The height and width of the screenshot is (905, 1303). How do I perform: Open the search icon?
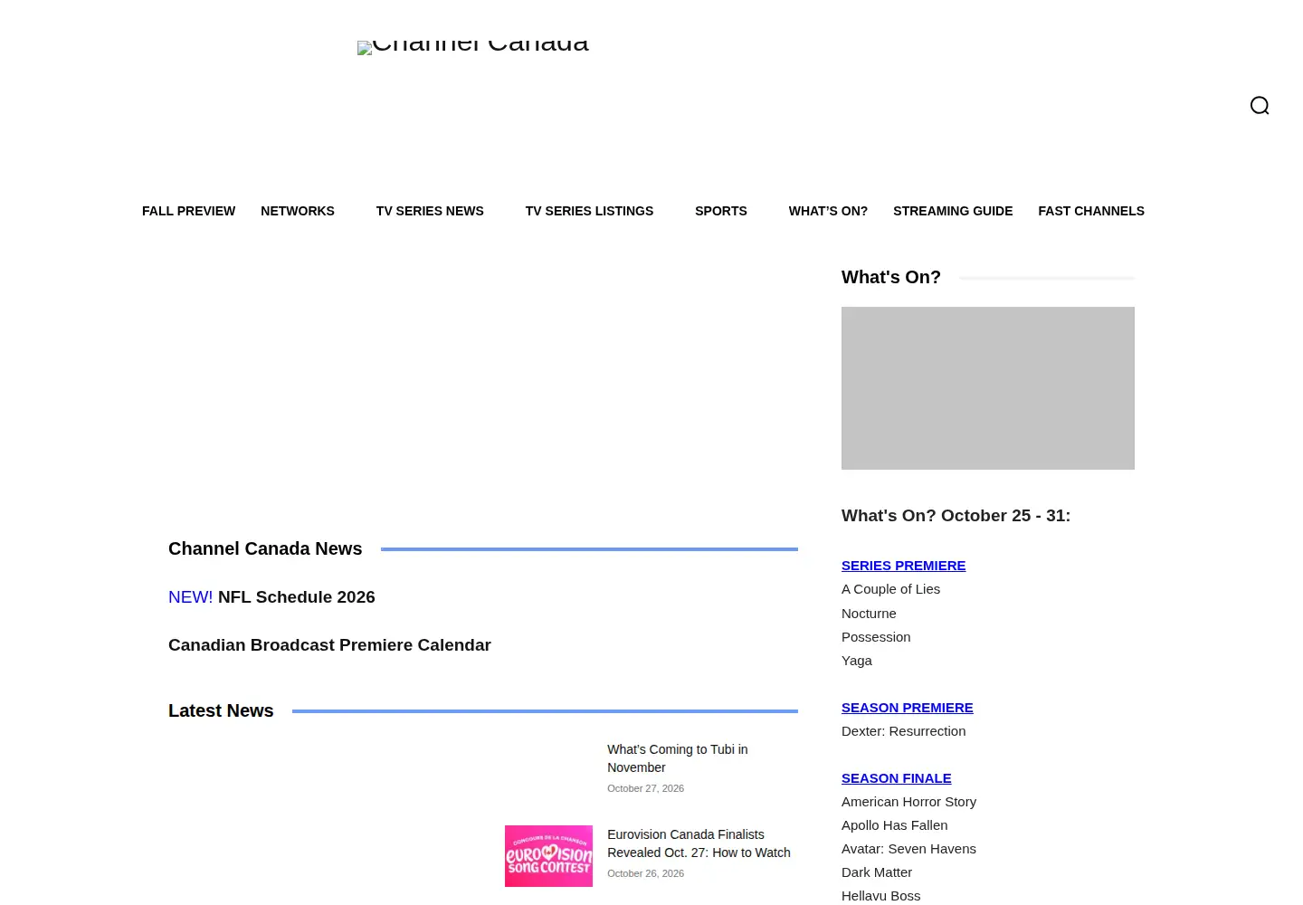click(x=1260, y=106)
